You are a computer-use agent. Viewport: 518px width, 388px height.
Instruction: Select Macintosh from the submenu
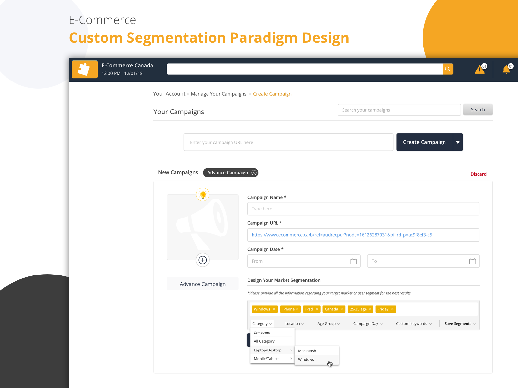[307, 351]
